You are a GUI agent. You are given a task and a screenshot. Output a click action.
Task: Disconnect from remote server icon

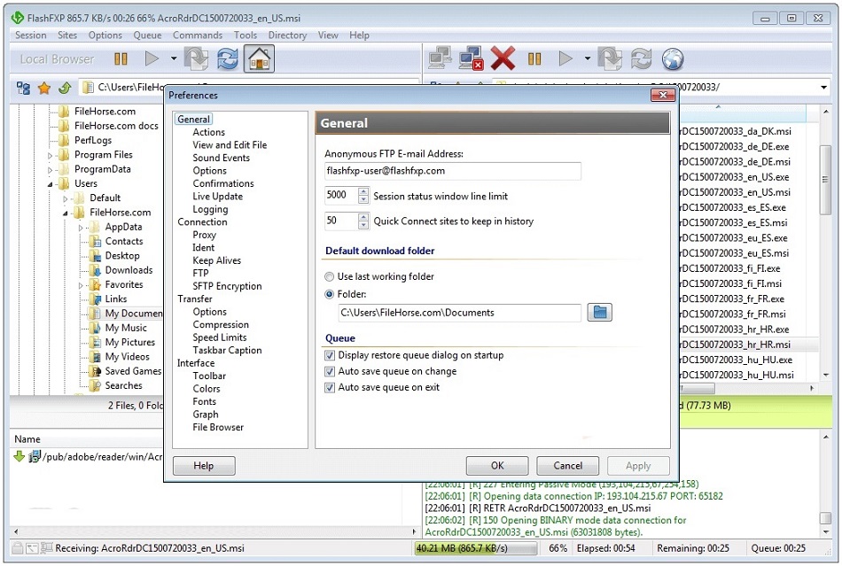(471, 58)
